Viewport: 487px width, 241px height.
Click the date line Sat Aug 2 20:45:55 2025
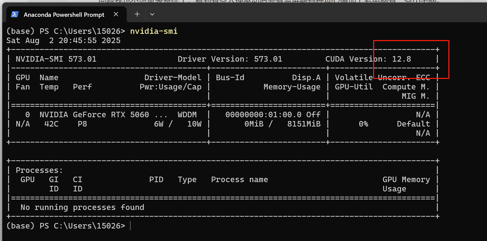click(63, 40)
